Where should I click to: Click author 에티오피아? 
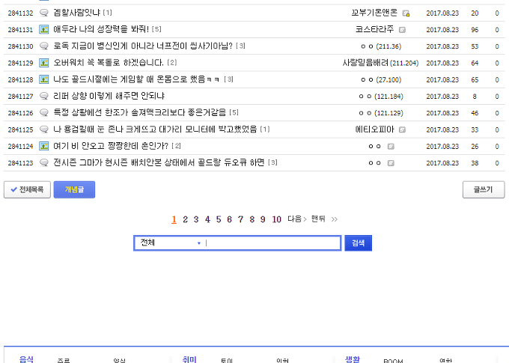(374, 129)
